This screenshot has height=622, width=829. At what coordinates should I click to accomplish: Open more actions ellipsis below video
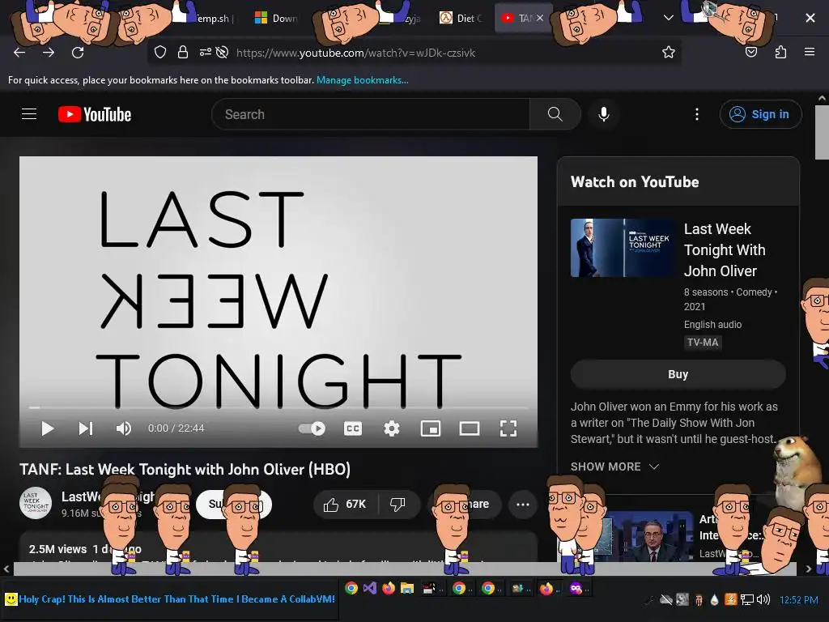coord(523,505)
